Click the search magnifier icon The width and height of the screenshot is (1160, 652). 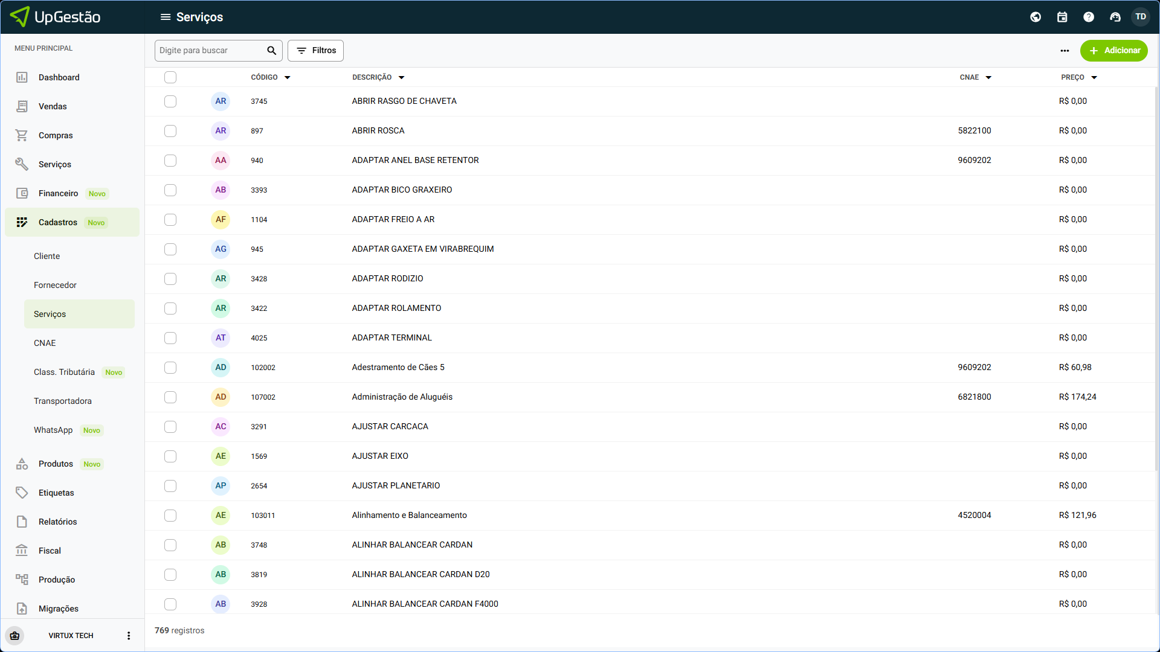click(271, 51)
